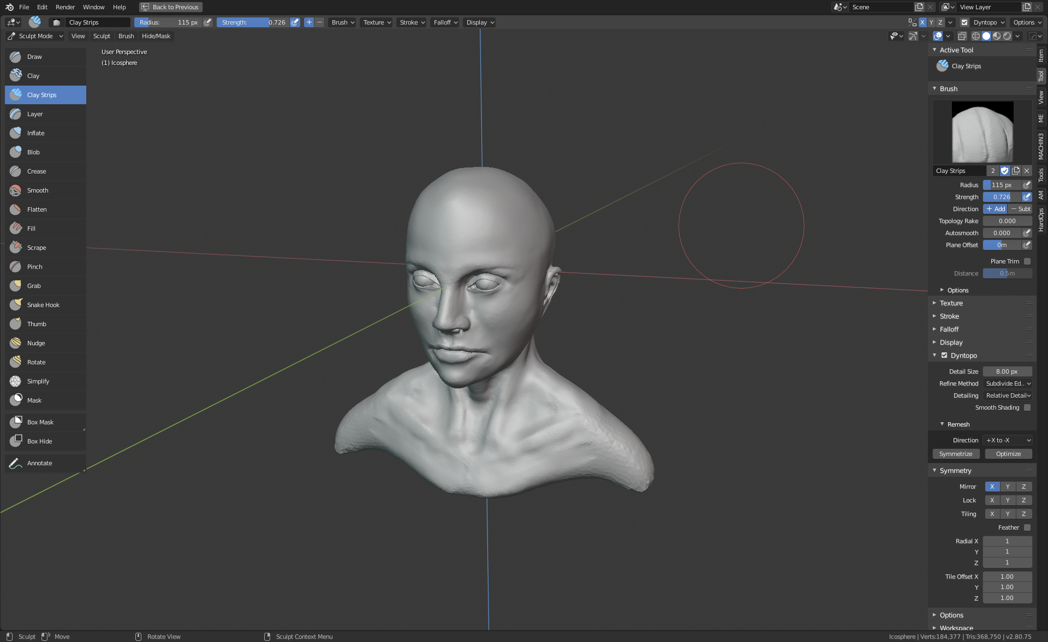Activate the Annotate tool

(39, 463)
